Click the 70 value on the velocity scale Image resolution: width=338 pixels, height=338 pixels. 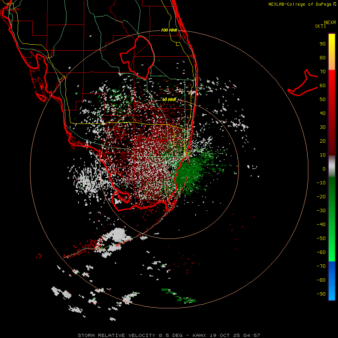tap(323, 72)
